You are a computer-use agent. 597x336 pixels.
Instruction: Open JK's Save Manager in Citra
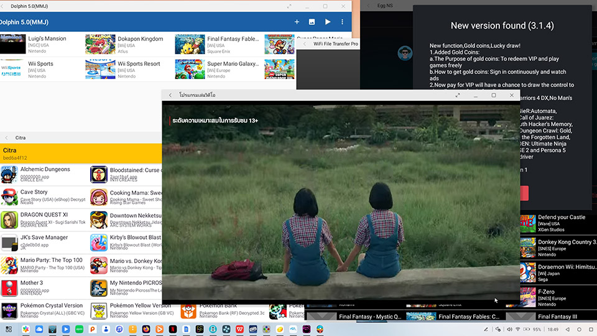tap(44, 242)
